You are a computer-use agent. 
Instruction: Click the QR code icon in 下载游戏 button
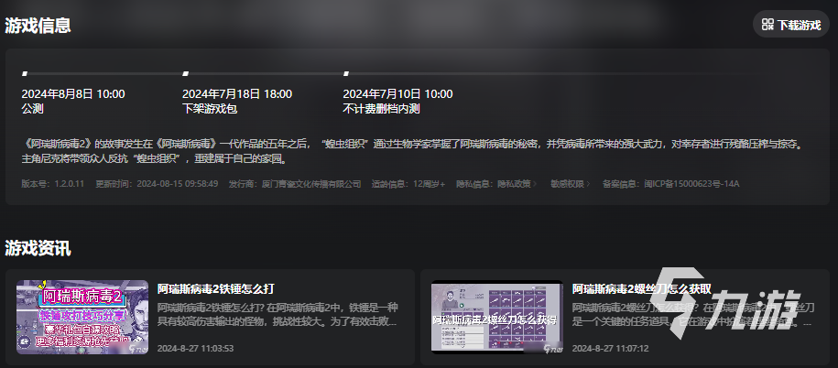768,25
